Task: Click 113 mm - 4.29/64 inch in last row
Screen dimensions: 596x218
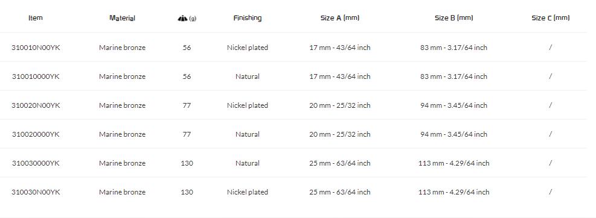Action: coord(454,192)
